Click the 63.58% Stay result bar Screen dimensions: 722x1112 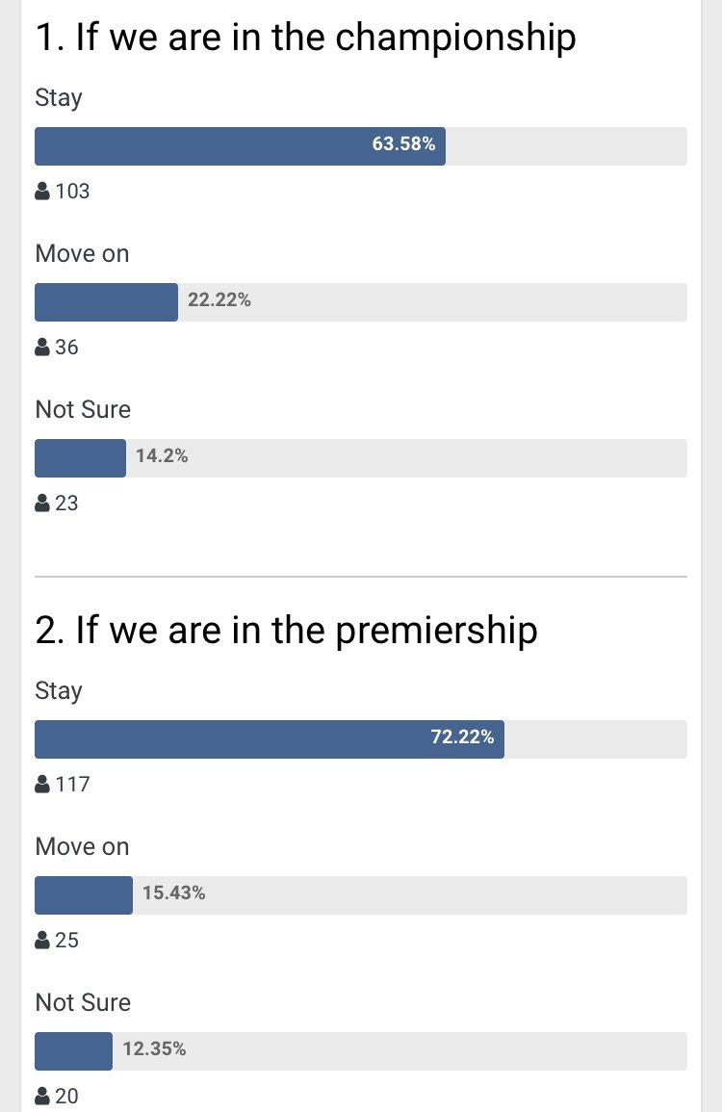coord(361,146)
